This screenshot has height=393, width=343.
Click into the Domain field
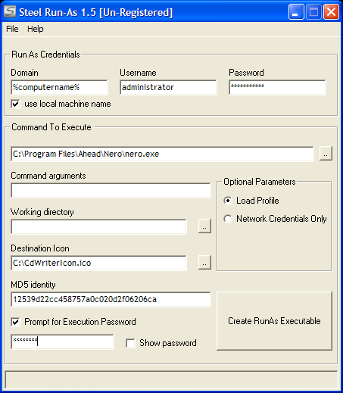(x=59, y=87)
